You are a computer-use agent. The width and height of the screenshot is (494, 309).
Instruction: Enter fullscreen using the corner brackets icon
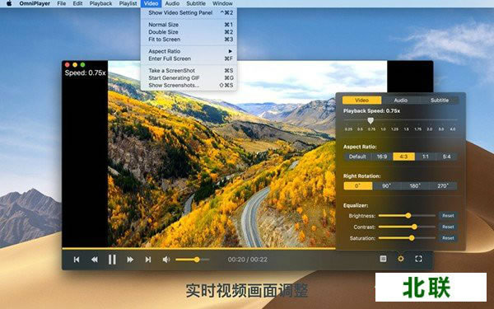(x=418, y=259)
